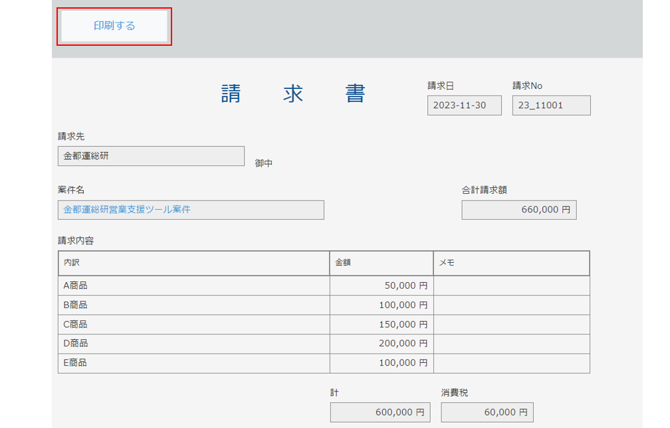Click the 150,000 円 amount cell
The height and width of the screenshot is (428, 670).
coord(381,324)
